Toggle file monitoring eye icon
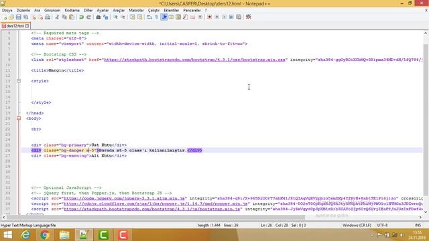Viewport: 429px width, 241px height. (200, 17)
